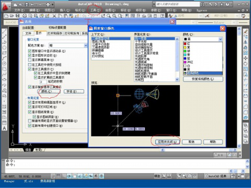Image resolution: width=251 pixels, height=188 pixels.
Task: Click New in the quick access toolbar
Action: (x=16, y=5)
